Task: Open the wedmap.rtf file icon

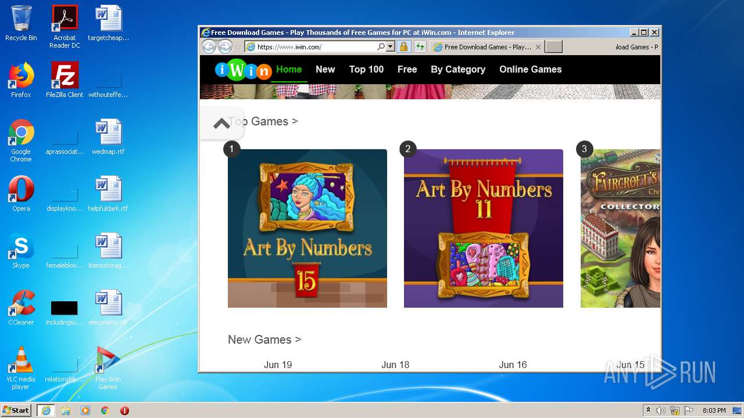Action: pos(108,137)
